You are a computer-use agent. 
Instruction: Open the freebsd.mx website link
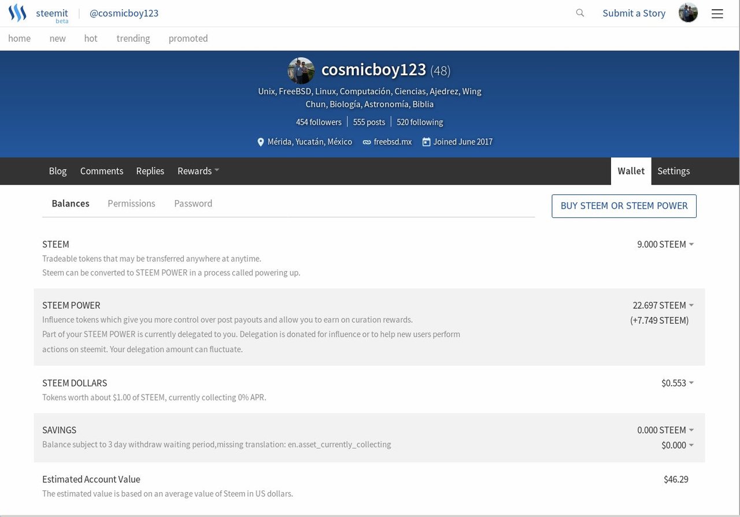click(x=393, y=142)
